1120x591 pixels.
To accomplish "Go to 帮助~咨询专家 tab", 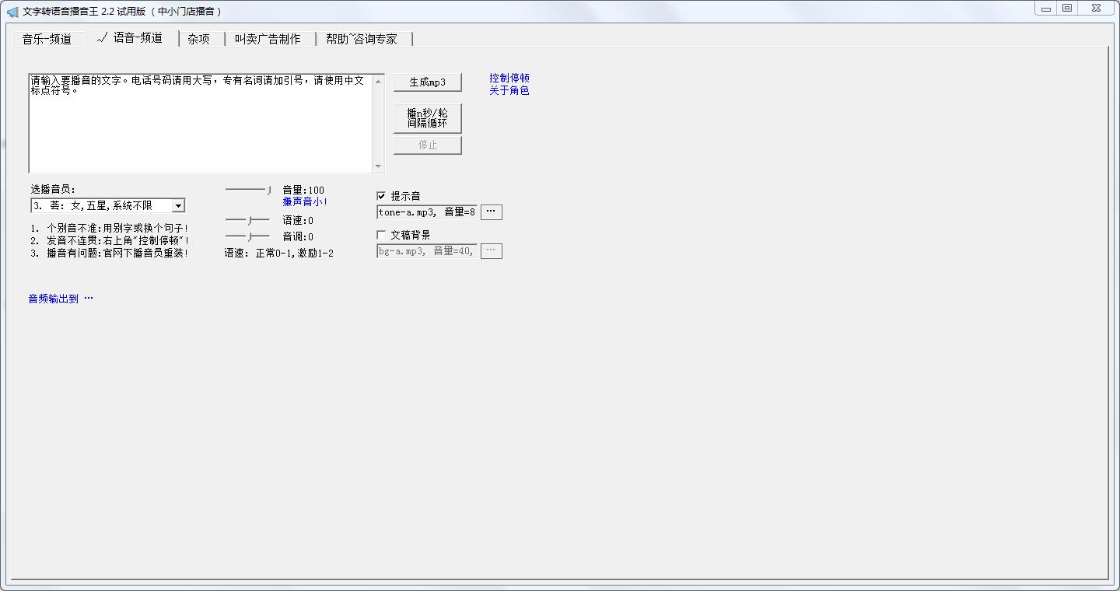I will coord(362,39).
